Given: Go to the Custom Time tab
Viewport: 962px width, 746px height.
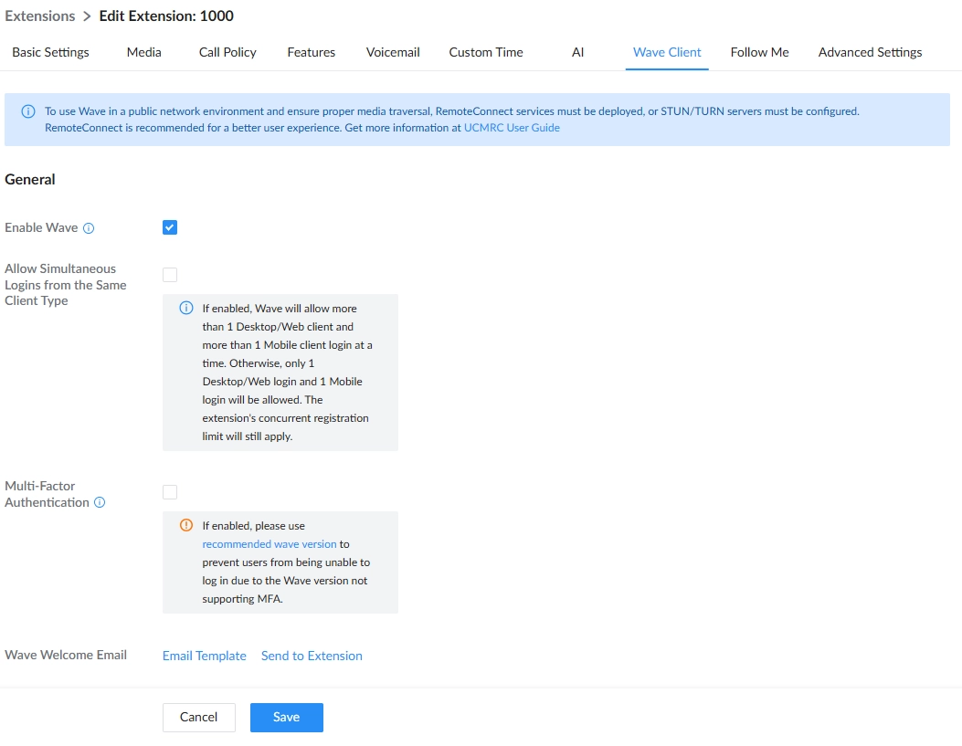Looking at the screenshot, I should click(x=486, y=52).
